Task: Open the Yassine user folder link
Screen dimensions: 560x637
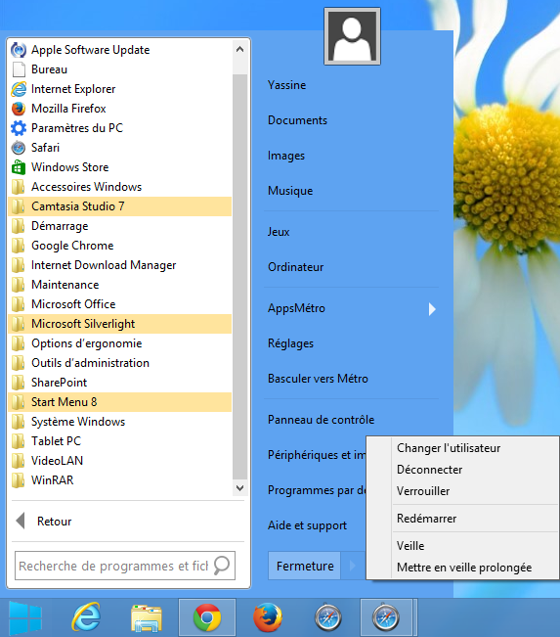Action: pos(287,85)
